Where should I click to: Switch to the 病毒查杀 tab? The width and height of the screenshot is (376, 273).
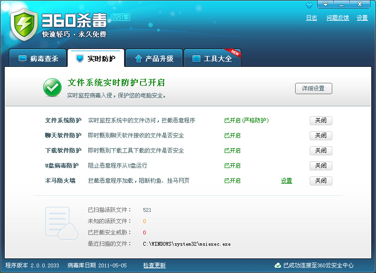[38, 58]
